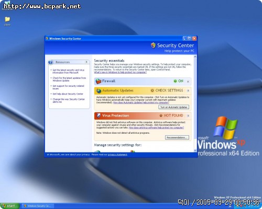The image size is (262, 209).
Task: Click the Automatic Updates globe icon
Action: coord(99,90)
